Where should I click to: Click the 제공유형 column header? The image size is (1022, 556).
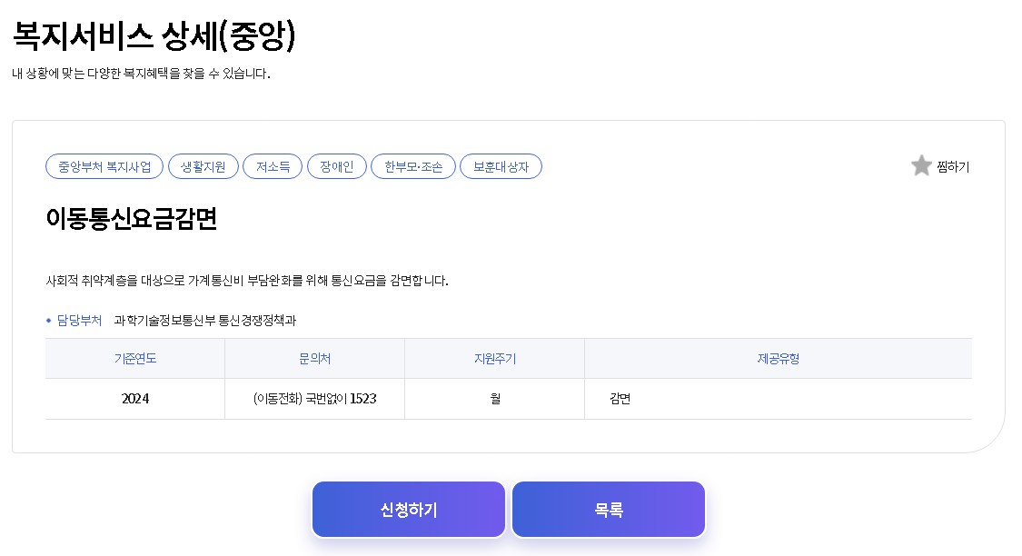tap(779, 358)
